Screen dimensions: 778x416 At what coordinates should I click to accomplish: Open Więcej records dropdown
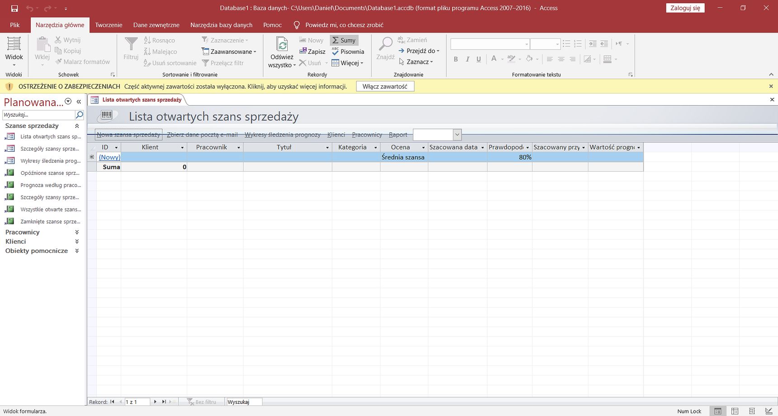[347, 63]
